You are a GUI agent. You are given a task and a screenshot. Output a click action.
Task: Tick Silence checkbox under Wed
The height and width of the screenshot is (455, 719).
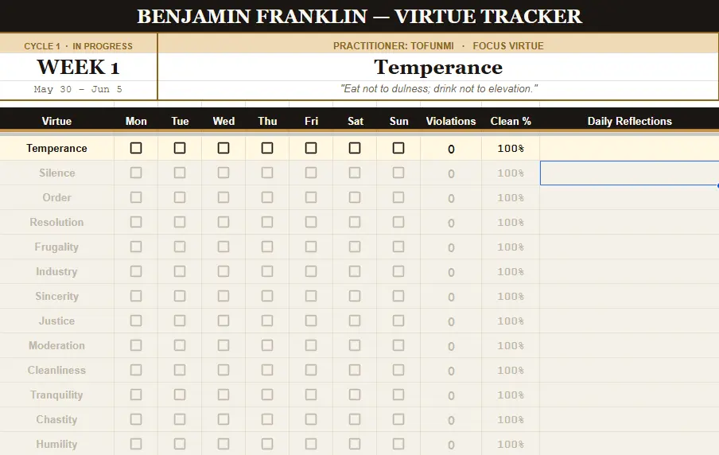tap(223, 173)
